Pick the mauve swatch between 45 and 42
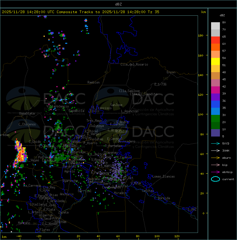237x240 pixels. coord(215,83)
